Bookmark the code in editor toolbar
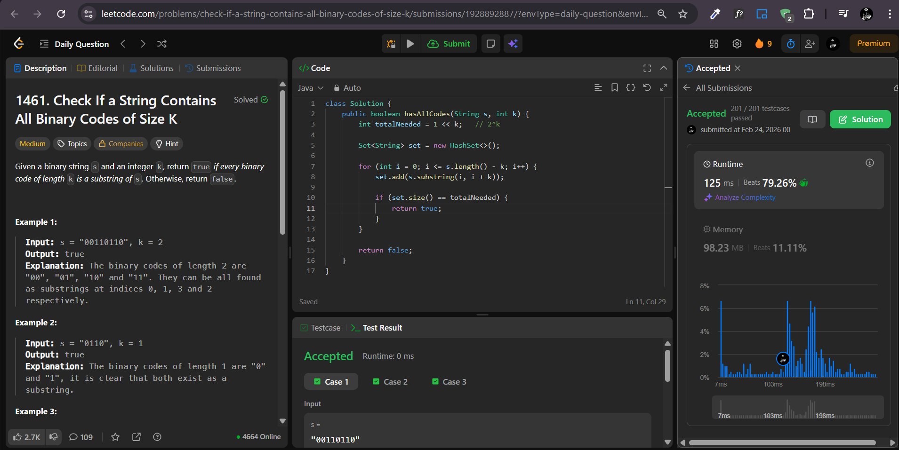This screenshot has height=450, width=899. click(x=614, y=87)
